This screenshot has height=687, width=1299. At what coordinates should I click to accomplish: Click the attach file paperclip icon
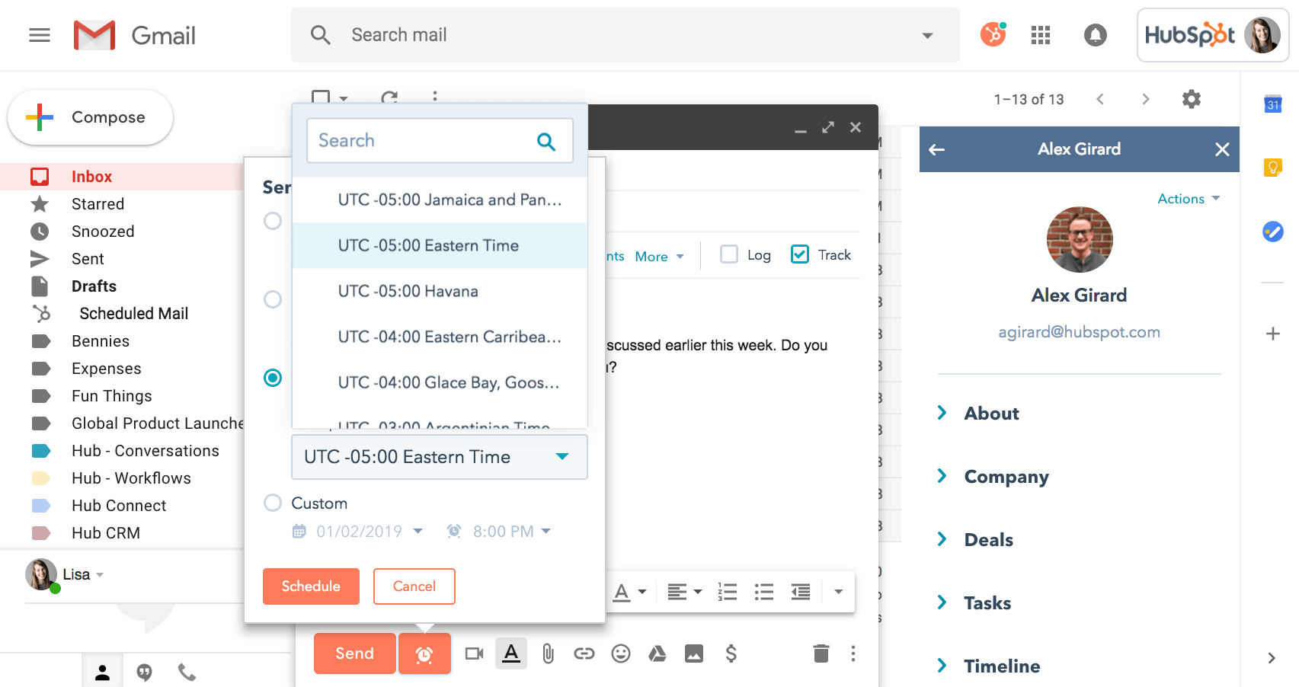click(x=548, y=653)
